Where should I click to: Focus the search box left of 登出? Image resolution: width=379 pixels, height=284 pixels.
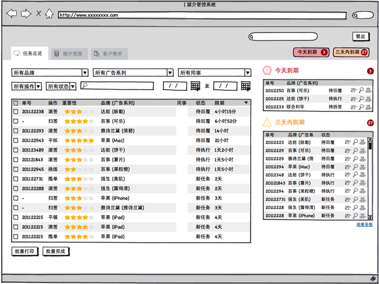coord(283,37)
